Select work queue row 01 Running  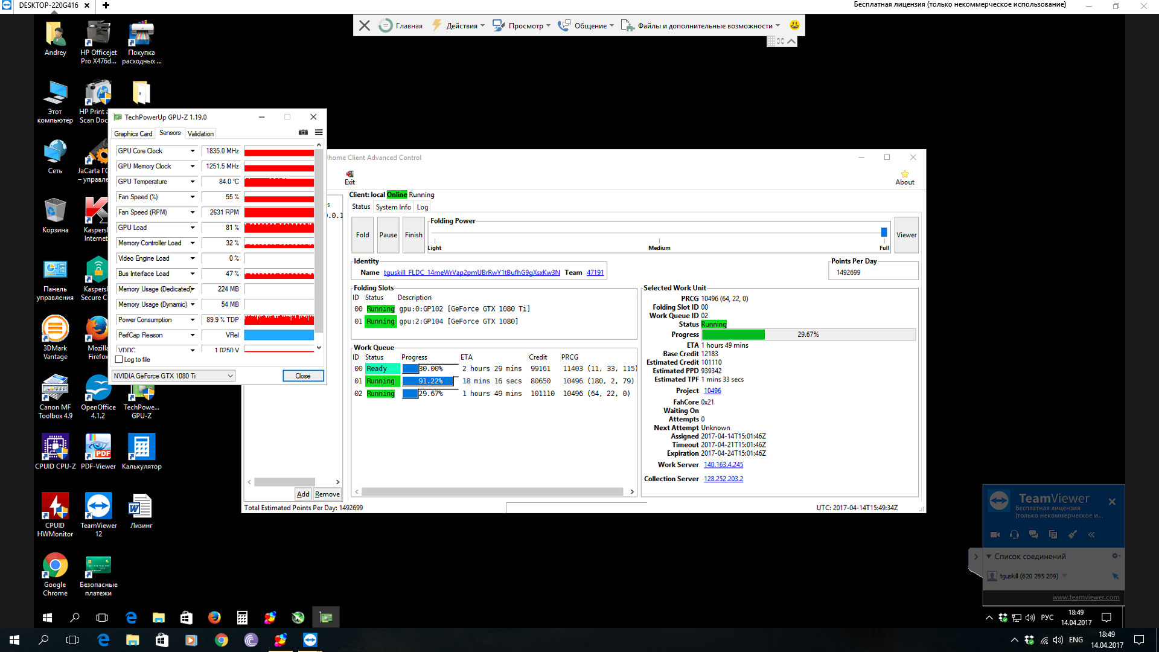(380, 382)
